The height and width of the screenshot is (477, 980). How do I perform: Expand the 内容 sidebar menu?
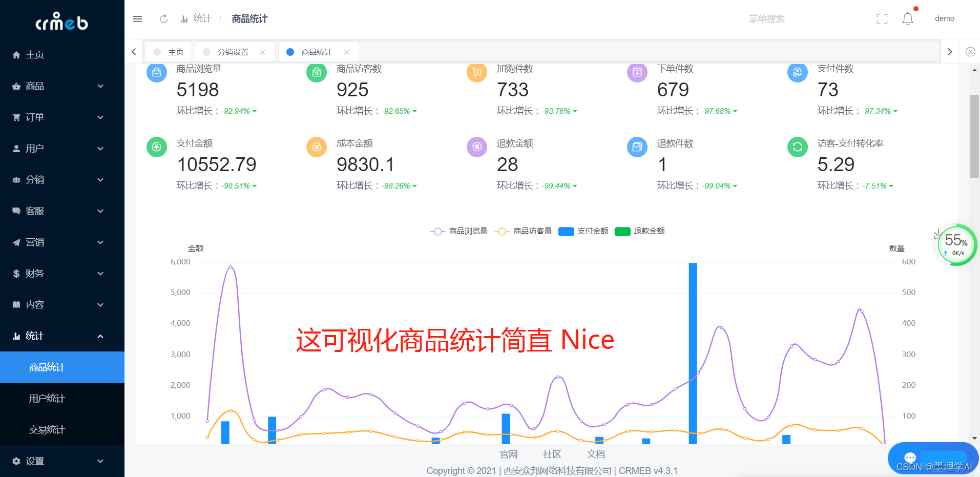(x=62, y=305)
